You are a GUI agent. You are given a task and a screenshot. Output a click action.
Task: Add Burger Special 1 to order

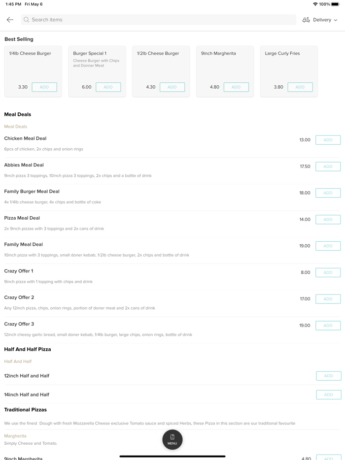(108, 87)
